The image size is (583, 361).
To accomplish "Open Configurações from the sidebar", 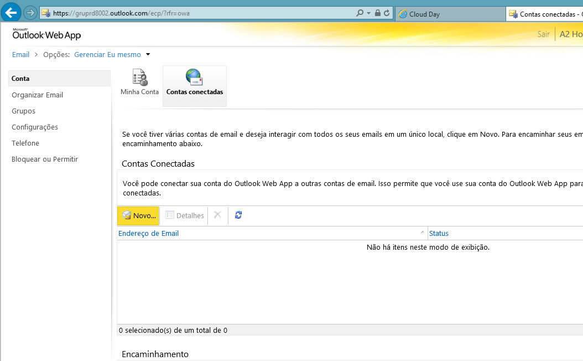I will click(35, 127).
